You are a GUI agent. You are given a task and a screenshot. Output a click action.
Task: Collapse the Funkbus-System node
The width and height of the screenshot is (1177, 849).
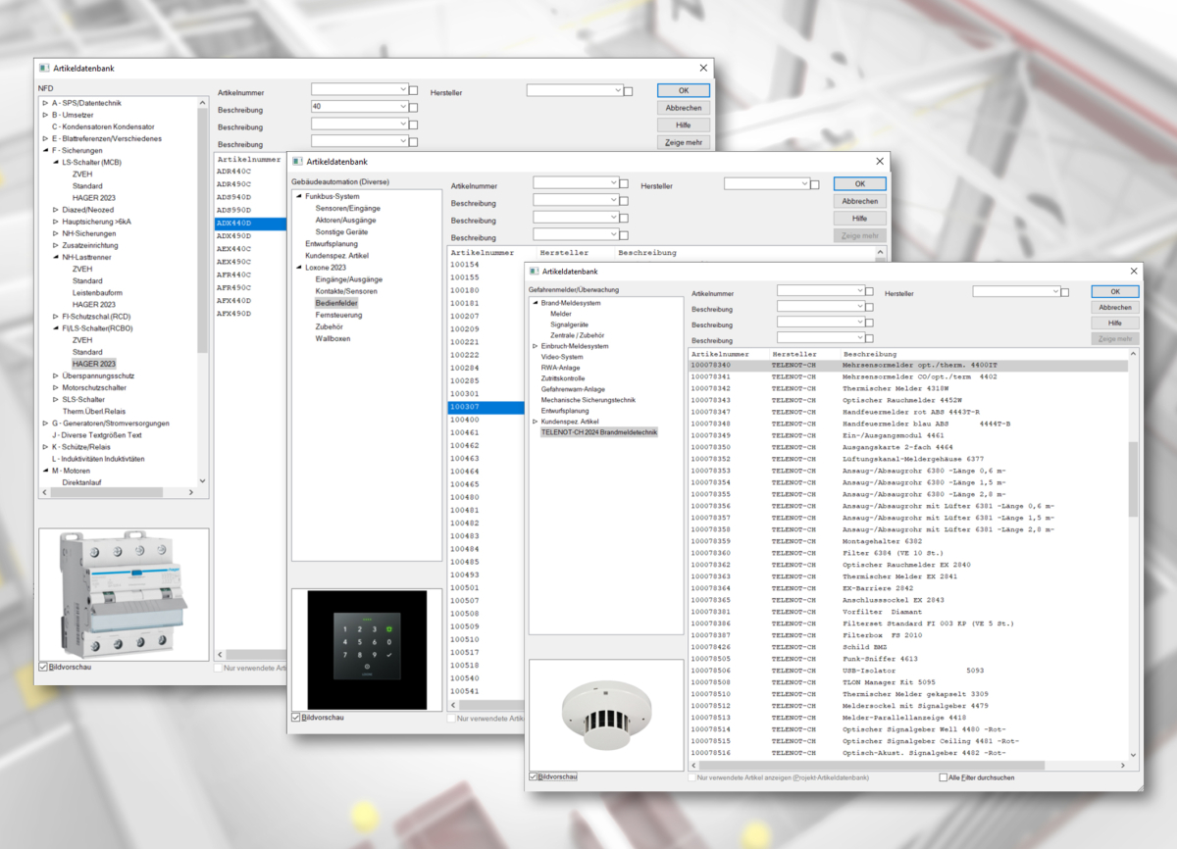click(x=297, y=197)
